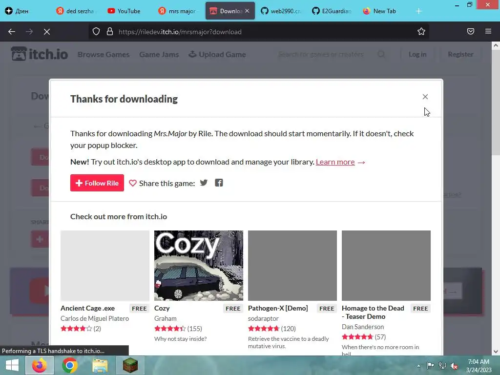This screenshot has width=500, height=375.
Task: Switch to the mrs major tab
Action: click(x=179, y=11)
